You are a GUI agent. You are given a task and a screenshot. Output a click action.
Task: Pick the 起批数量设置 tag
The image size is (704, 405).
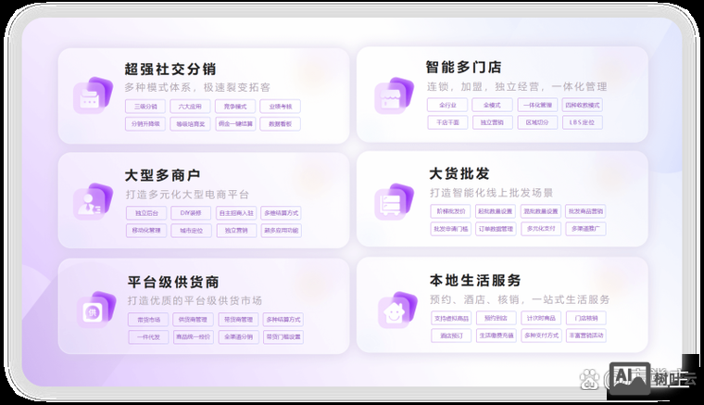pyautogui.click(x=496, y=211)
